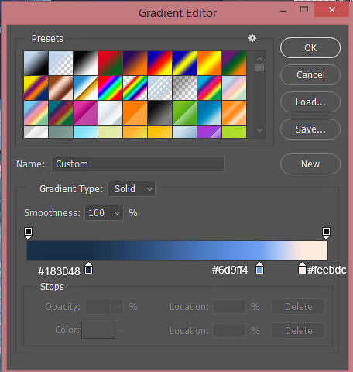The height and width of the screenshot is (372, 353).
Task: Click the presets scrollbar thumb
Action: click(259, 67)
